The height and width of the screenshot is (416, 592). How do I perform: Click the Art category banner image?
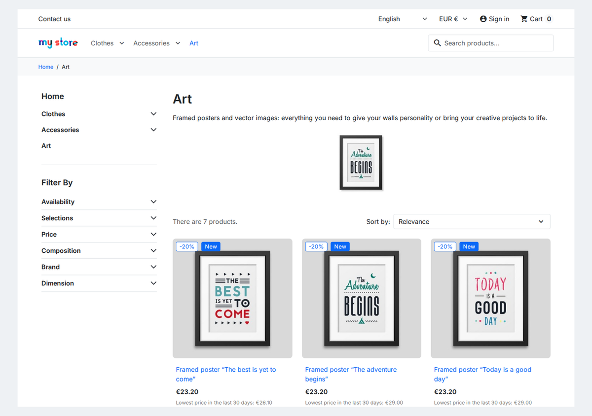click(x=361, y=163)
